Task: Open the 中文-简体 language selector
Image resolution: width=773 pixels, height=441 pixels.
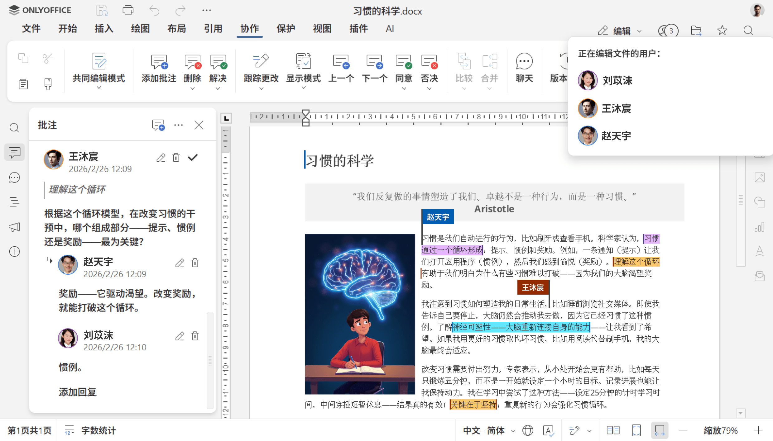Action: click(x=485, y=430)
